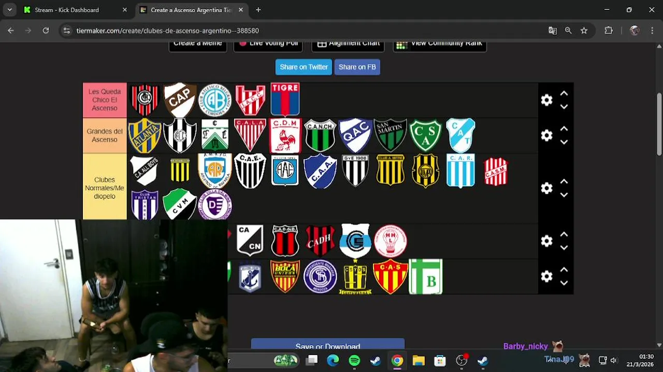663x372 pixels.
Task: Click the Share on Twitter button
Action: coord(304,67)
